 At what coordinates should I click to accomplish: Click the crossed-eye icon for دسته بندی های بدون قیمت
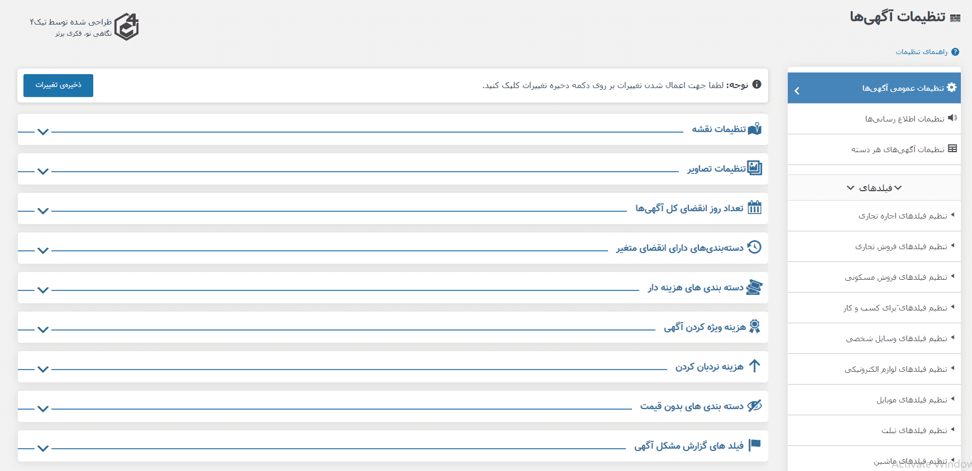click(x=755, y=406)
